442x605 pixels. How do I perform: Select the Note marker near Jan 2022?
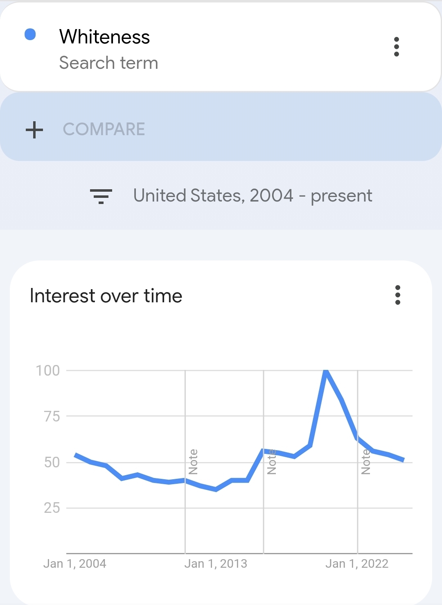366,462
